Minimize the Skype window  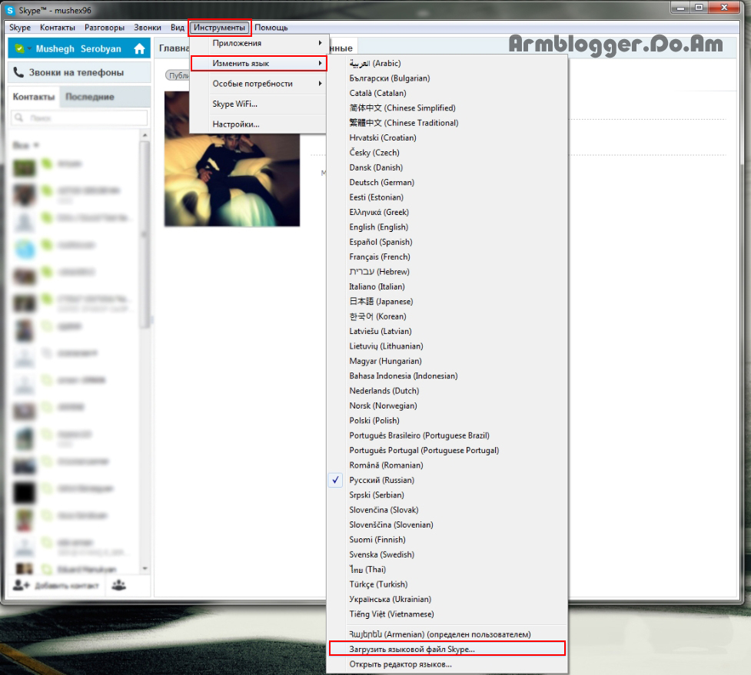(680, 8)
